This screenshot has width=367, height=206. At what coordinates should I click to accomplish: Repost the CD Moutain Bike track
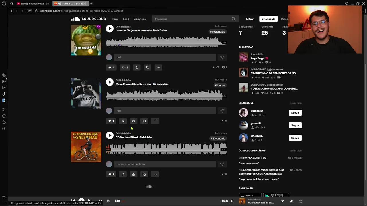click(123, 174)
